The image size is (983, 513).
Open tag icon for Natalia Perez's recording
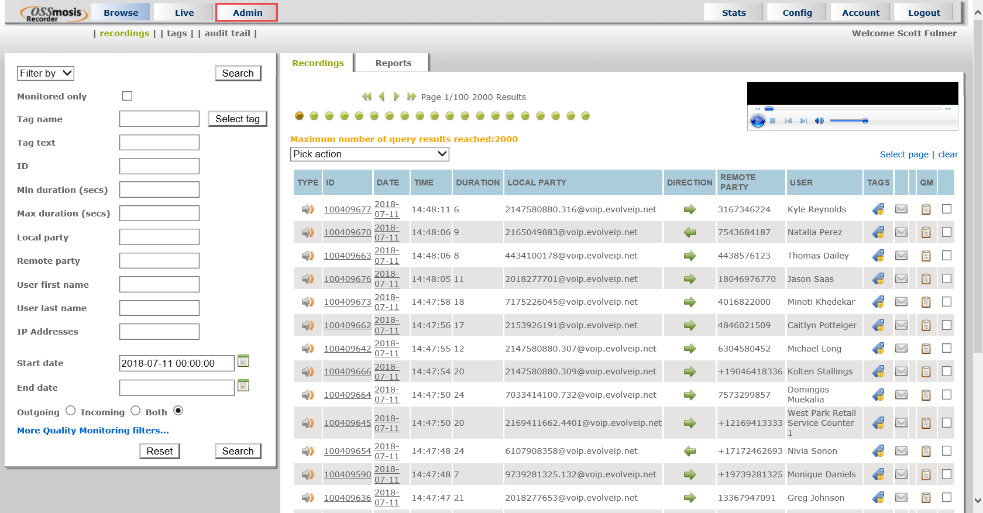pos(878,232)
